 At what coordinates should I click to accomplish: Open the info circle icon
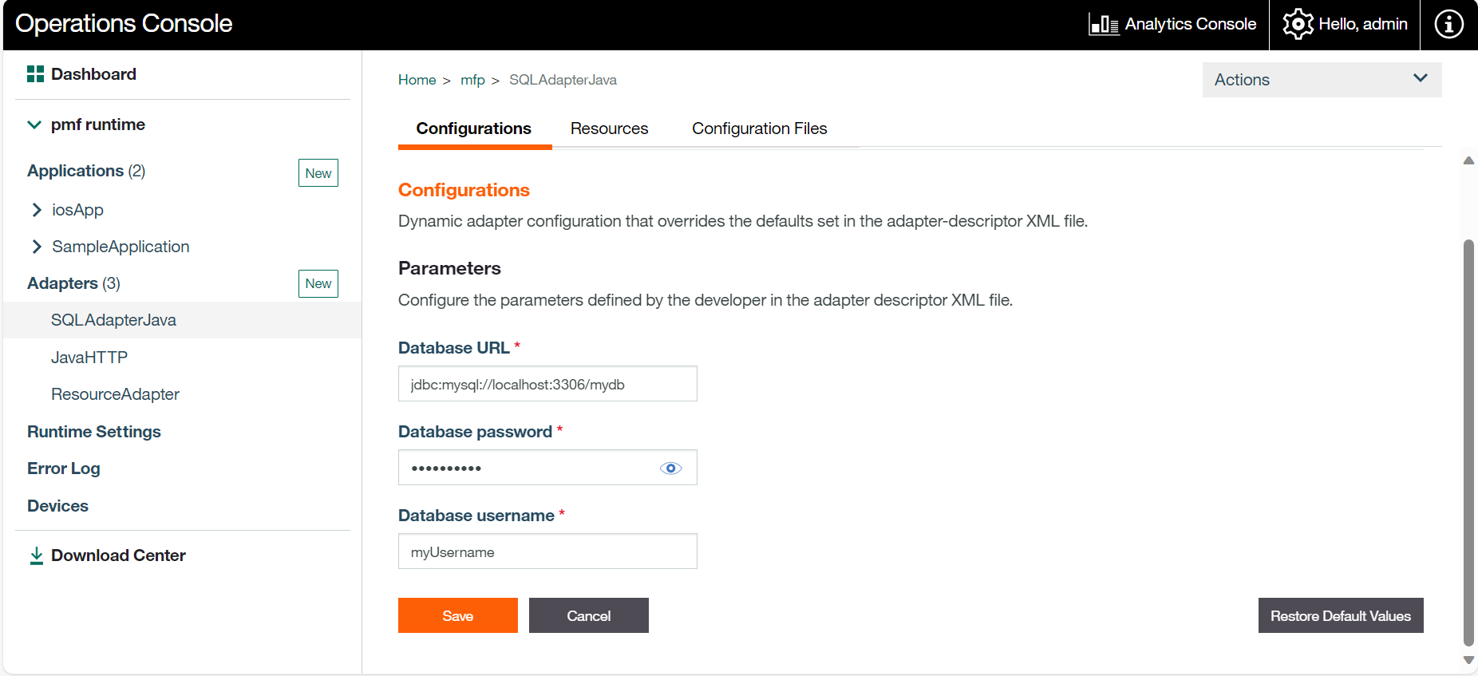click(1448, 24)
